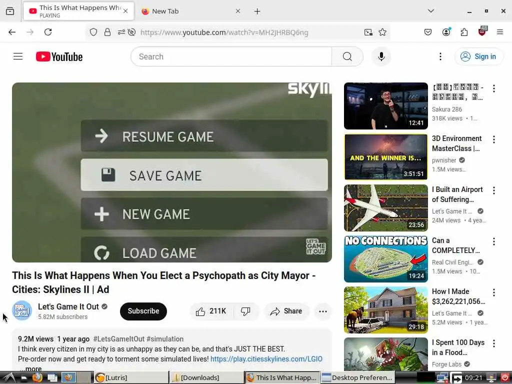Screen dimensions: 512x384
Task: Open I Built an Airport thumbnail
Action: click(386, 207)
